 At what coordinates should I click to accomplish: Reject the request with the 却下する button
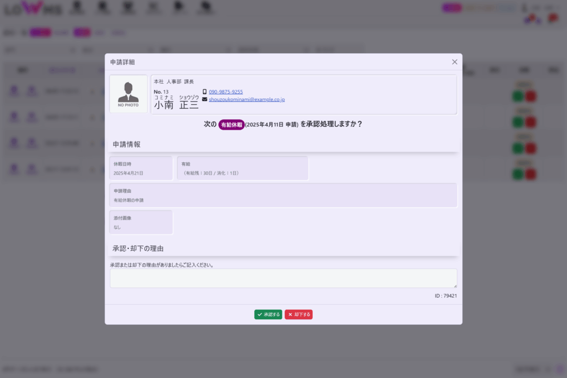(298, 314)
